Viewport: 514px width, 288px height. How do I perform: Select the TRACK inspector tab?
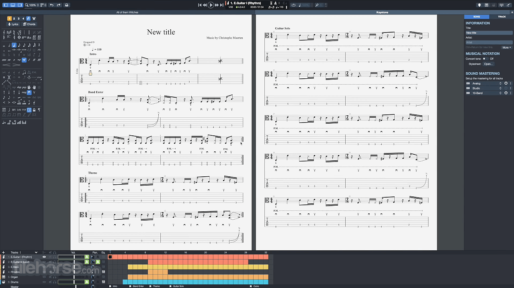coord(502,16)
